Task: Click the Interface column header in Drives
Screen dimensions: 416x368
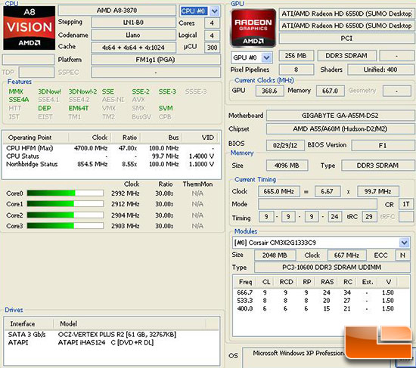Action: [x=29, y=323]
